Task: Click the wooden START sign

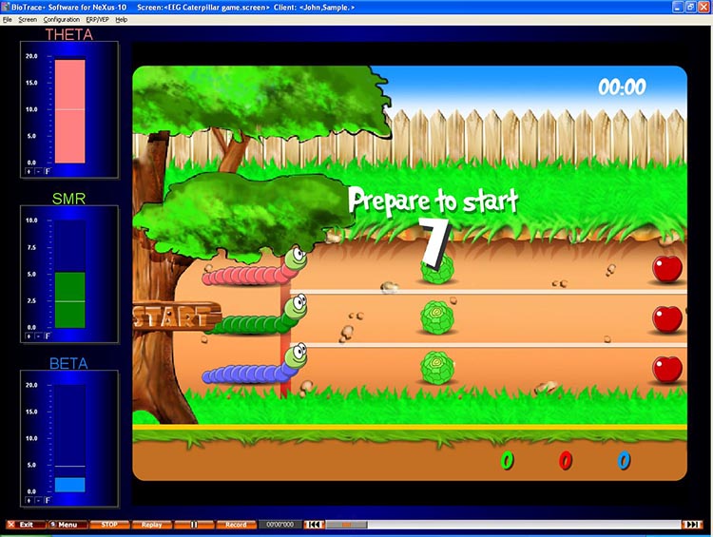Action: click(177, 316)
